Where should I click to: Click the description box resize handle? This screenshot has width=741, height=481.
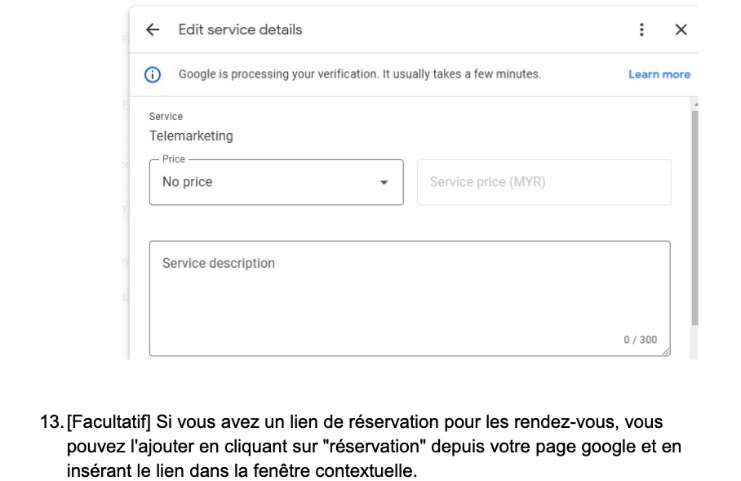point(665,351)
